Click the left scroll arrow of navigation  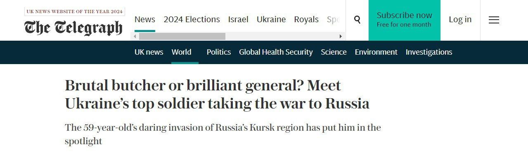coord(135,36)
